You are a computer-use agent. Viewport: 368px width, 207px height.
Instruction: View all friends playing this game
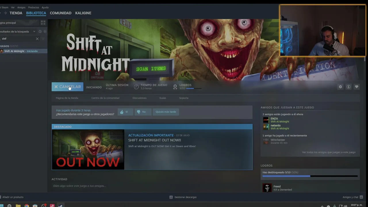(329, 152)
